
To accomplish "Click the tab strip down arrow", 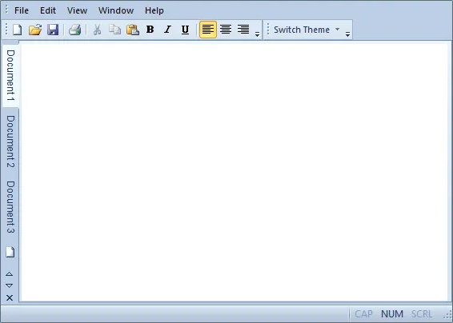I will [x=10, y=285].
